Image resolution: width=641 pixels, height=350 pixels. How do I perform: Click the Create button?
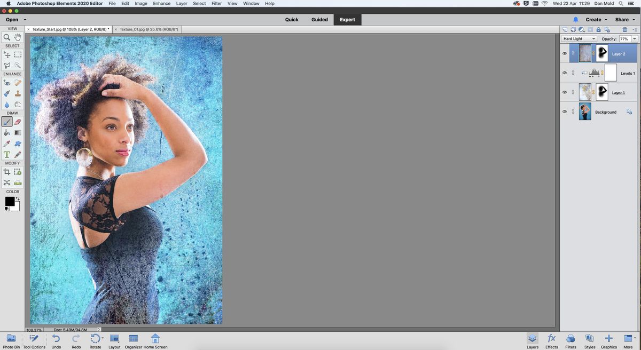(x=594, y=20)
